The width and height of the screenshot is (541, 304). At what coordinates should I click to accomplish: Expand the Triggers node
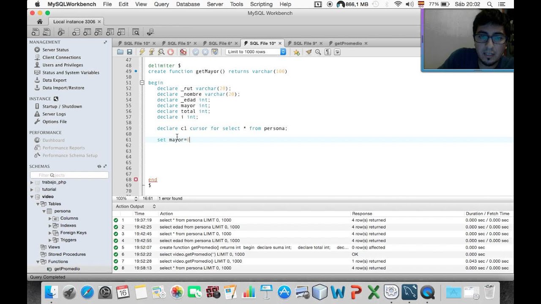click(x=50, y=240)
